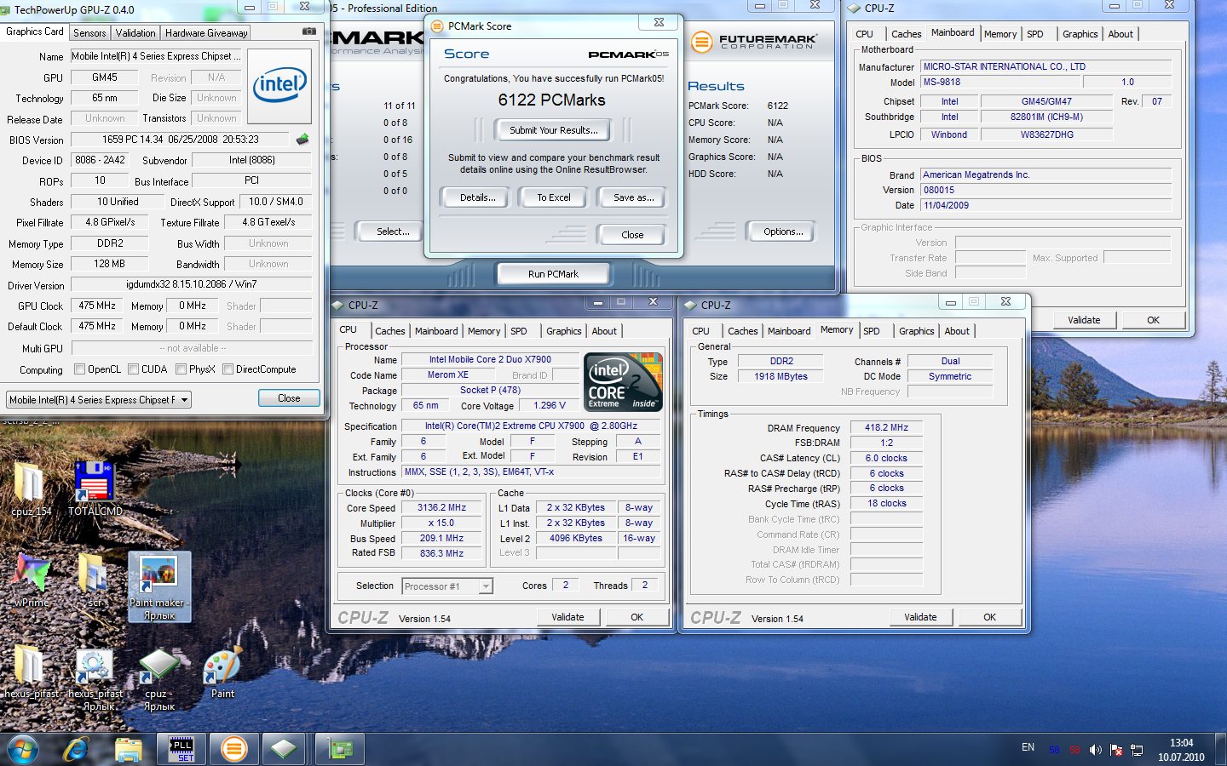Image resolution: width=1227 pixels, height=766 pixels.
Task: Click the EN language indicator in tray
Action: (1028, 747)
